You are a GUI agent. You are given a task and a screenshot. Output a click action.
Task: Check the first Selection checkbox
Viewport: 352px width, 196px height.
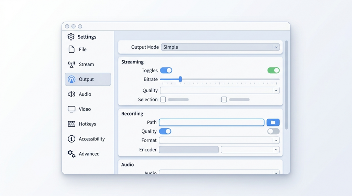163,99
